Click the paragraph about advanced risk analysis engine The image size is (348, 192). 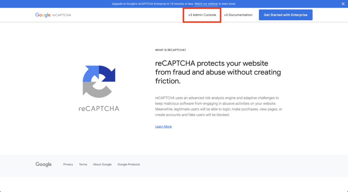pos(219,106)
